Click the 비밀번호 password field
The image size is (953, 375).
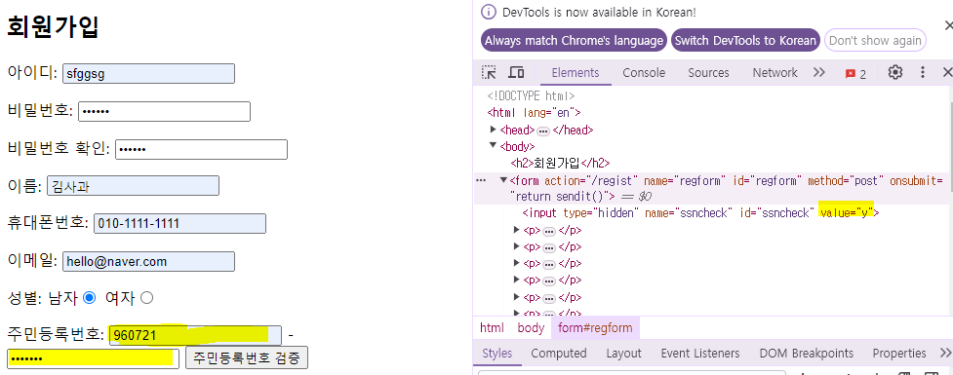[x=164, y=111]
